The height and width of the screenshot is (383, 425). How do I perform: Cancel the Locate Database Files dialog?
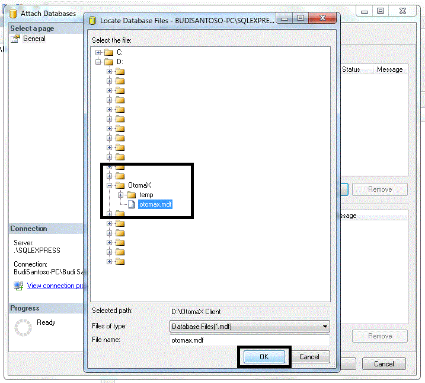309,357
